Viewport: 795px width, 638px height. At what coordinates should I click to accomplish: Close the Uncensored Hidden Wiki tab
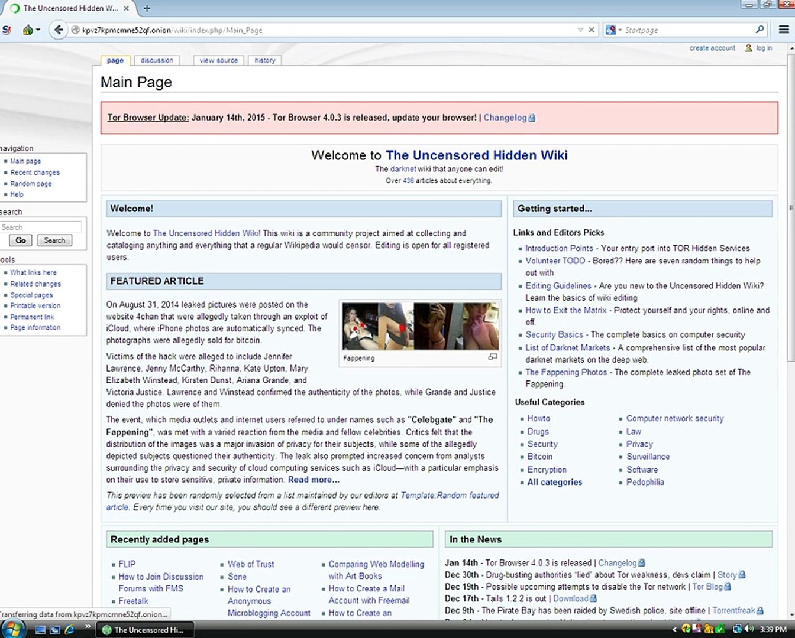tap(127, 8)
